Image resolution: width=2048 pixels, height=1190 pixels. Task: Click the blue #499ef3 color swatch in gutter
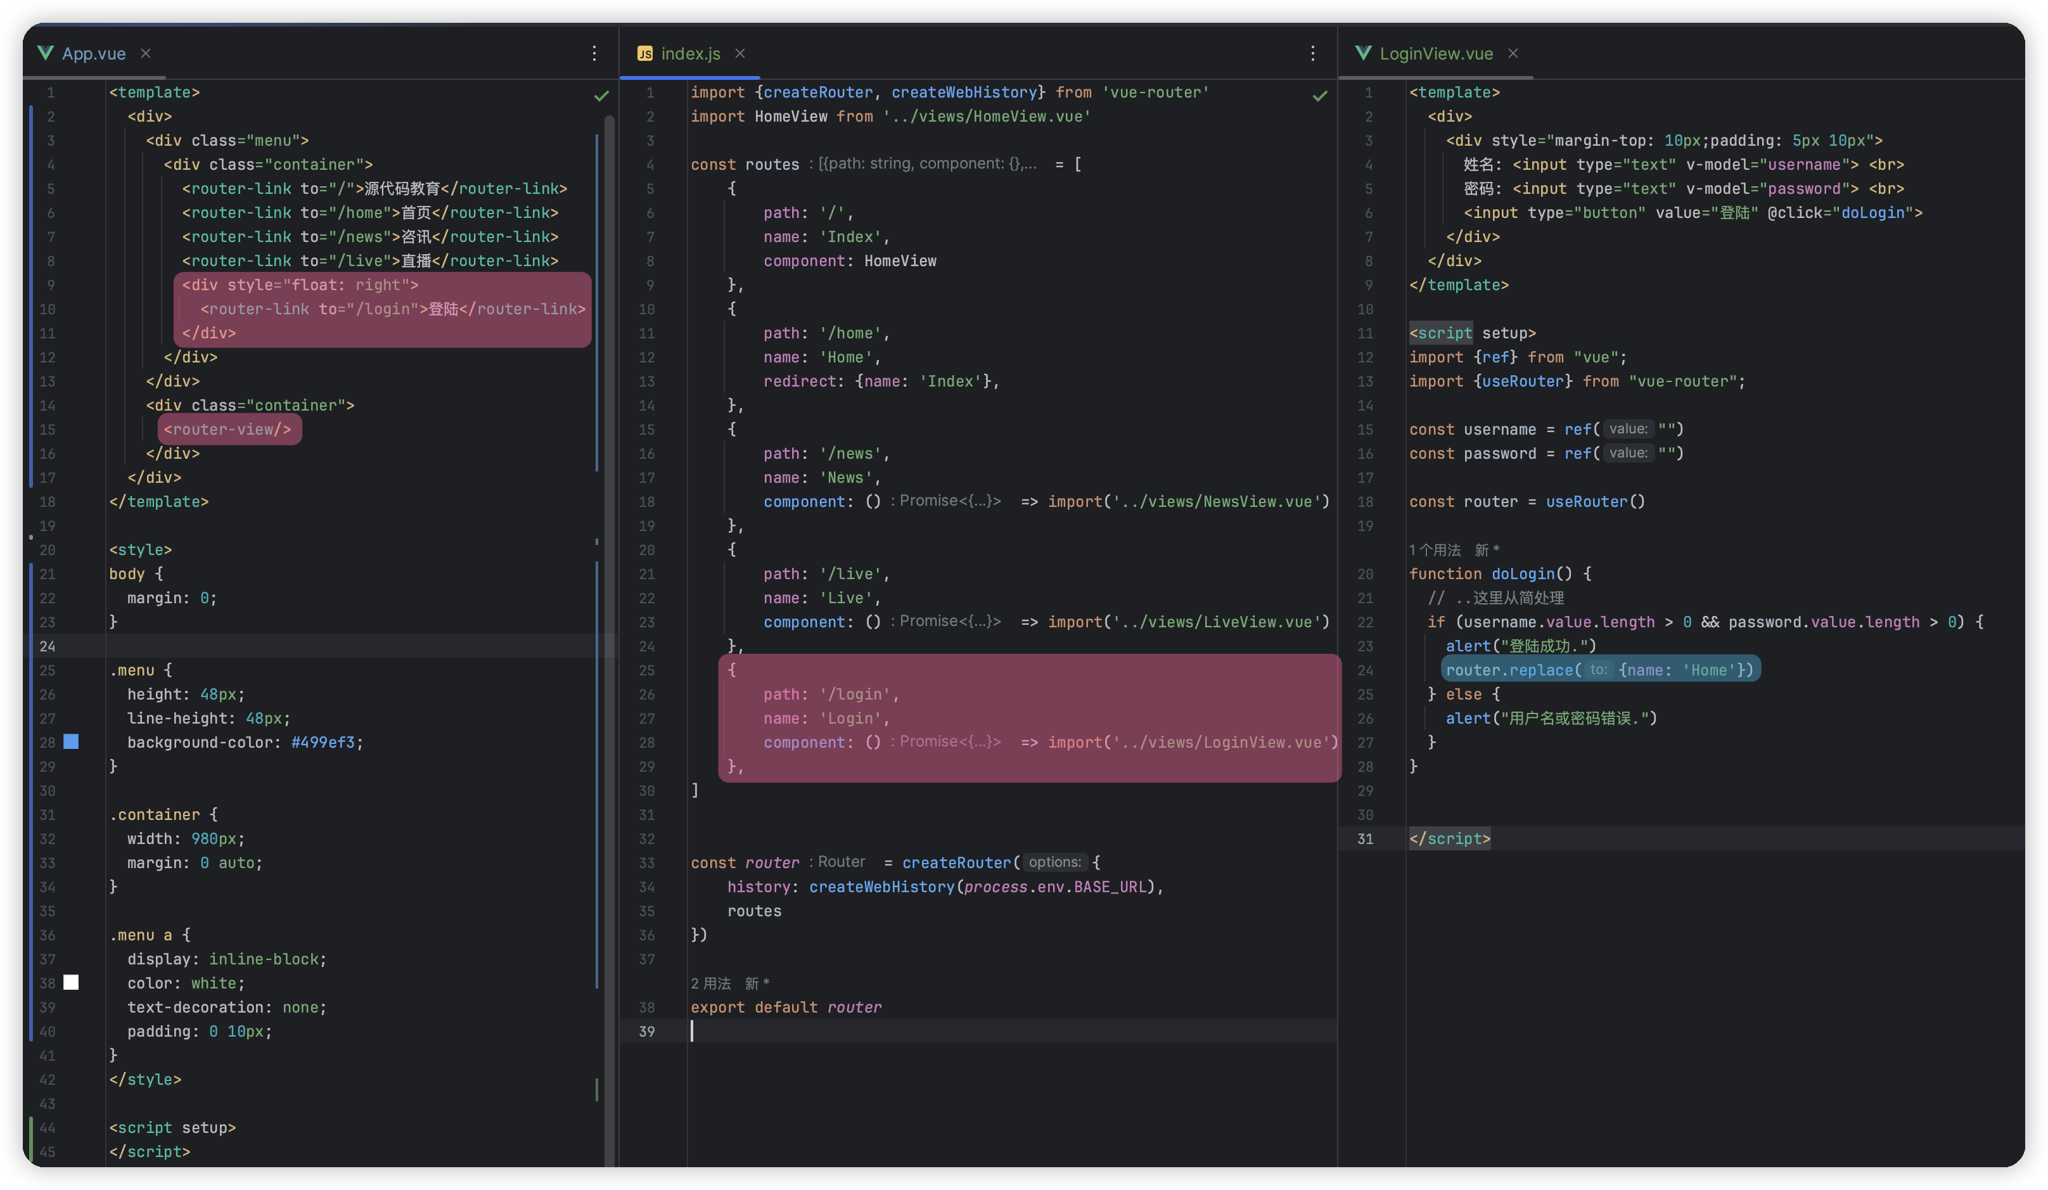[x=72, y=741]
